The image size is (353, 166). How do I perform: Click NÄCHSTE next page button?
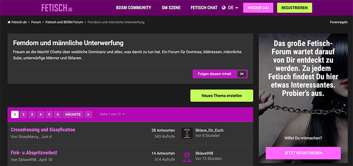tap(73, 114)
